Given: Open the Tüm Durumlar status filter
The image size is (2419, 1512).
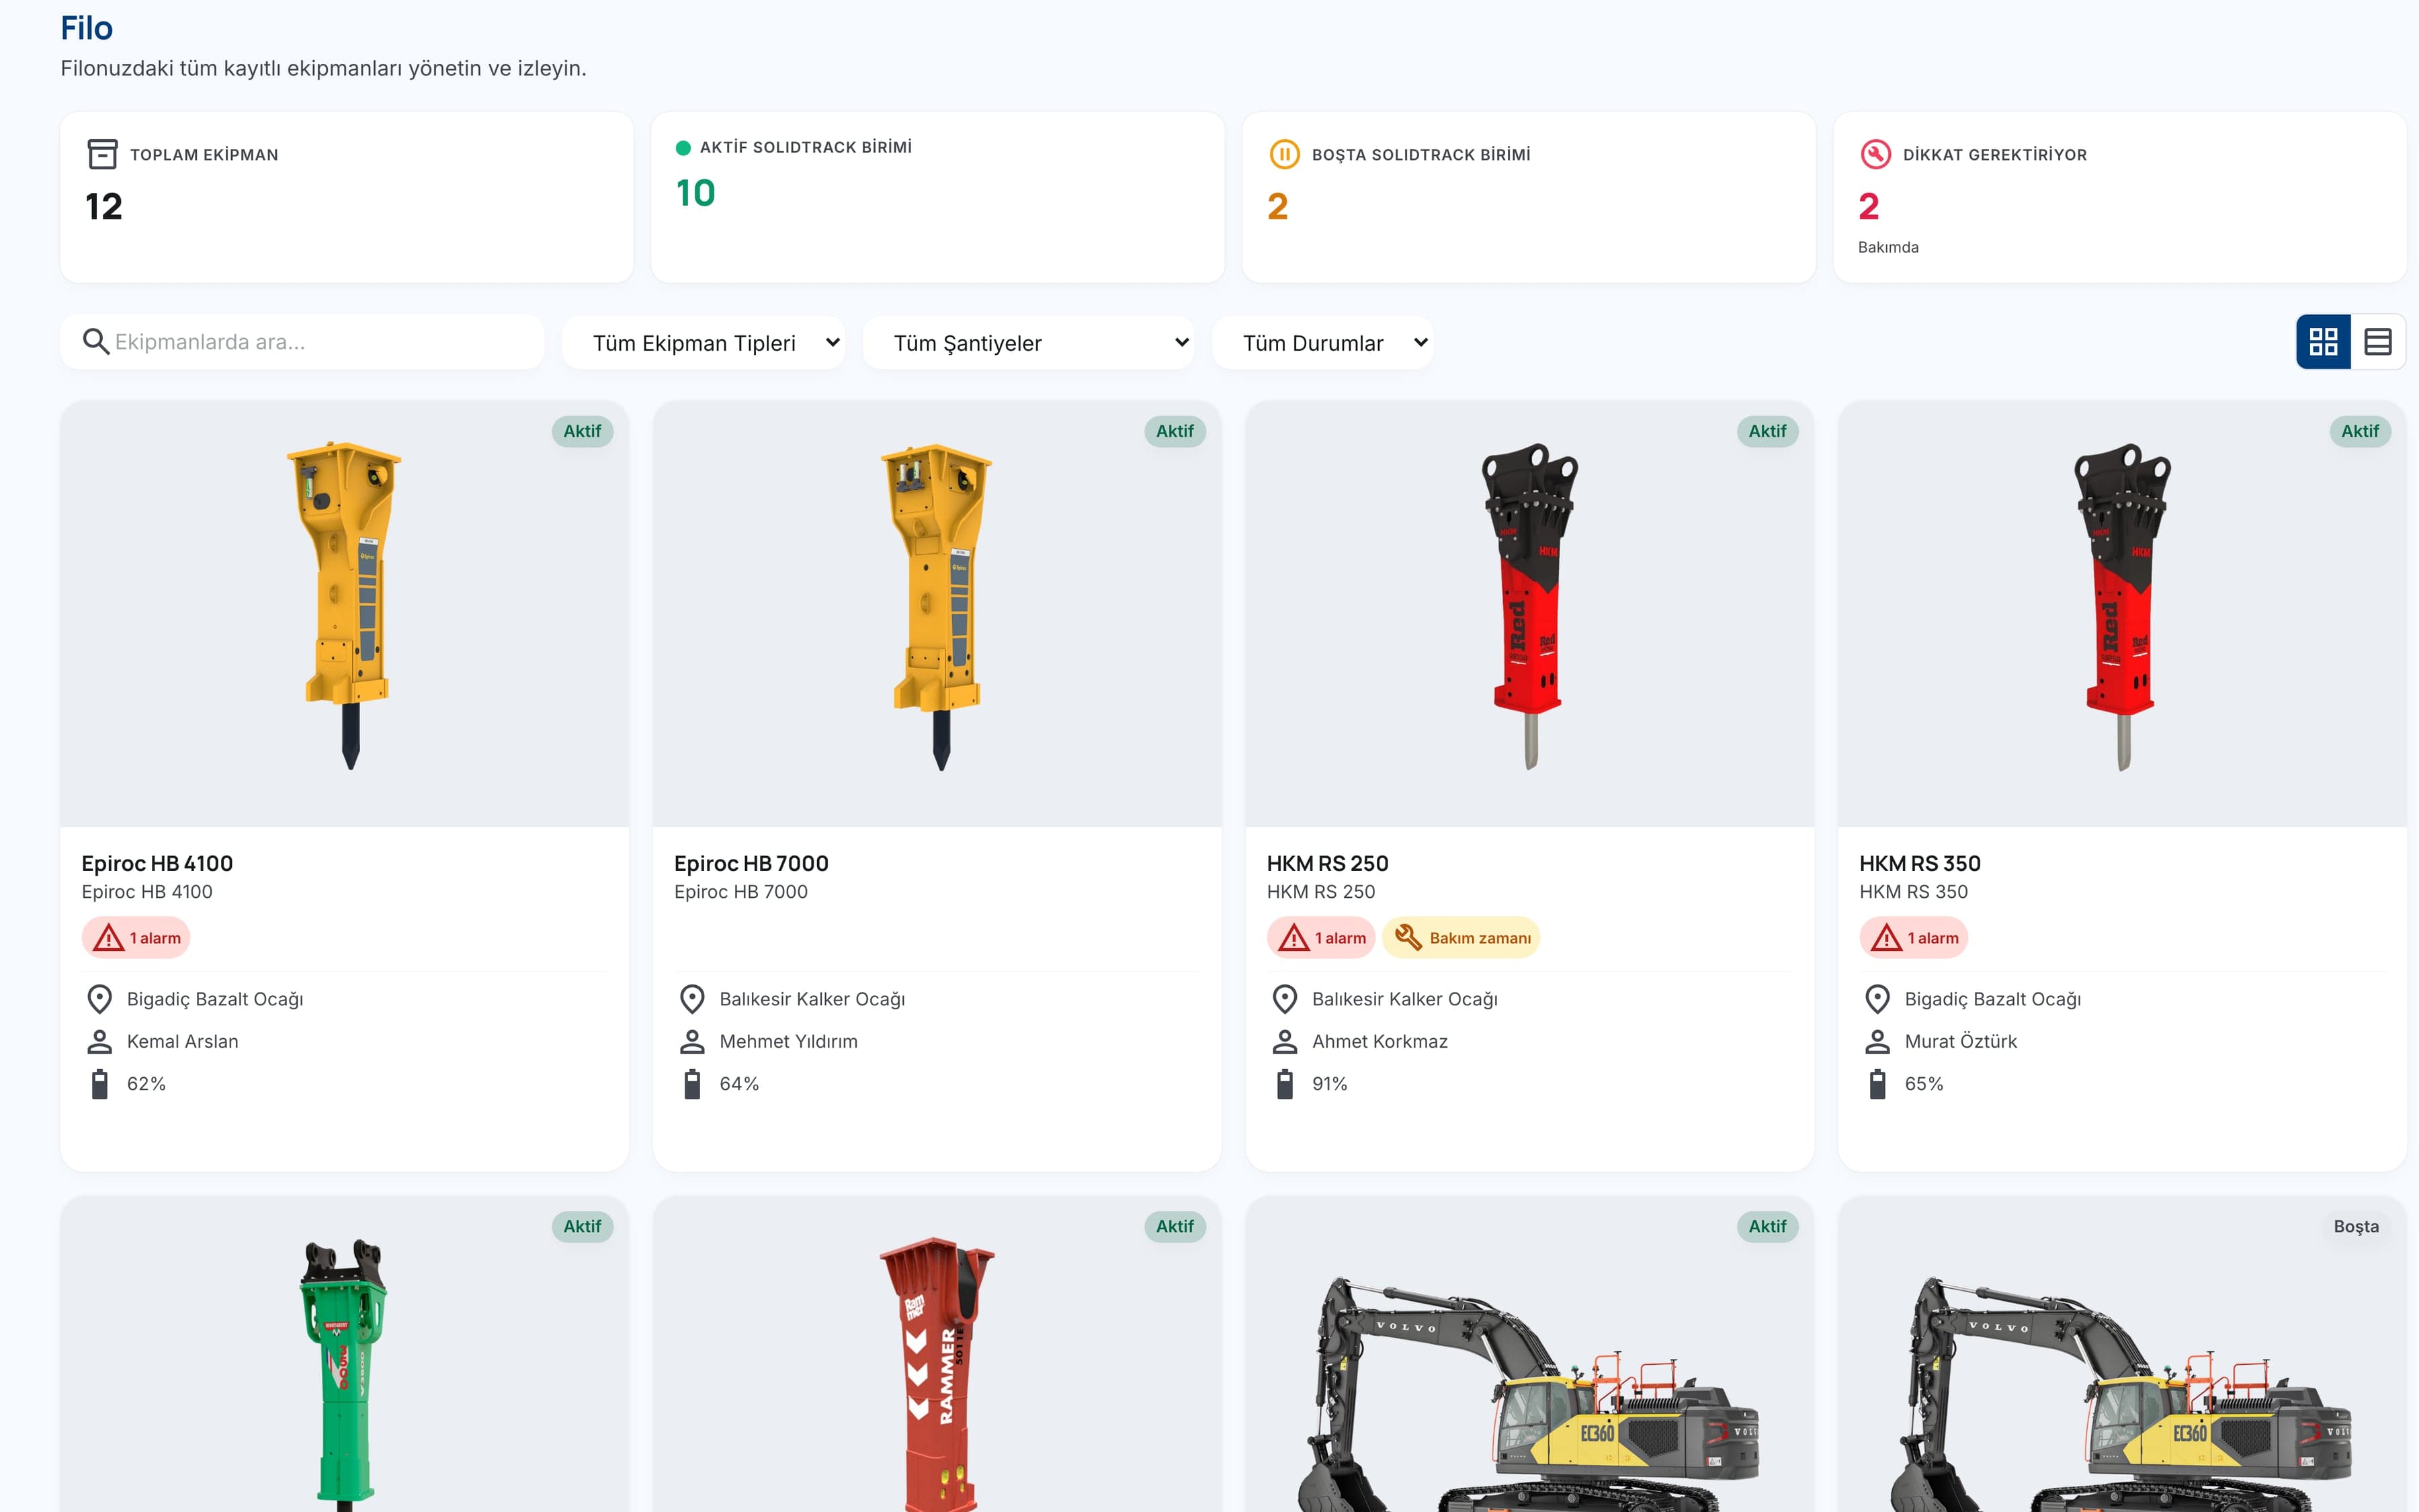Looking at the screenshot, I should pyautogui.click(x=1322, y=343).
